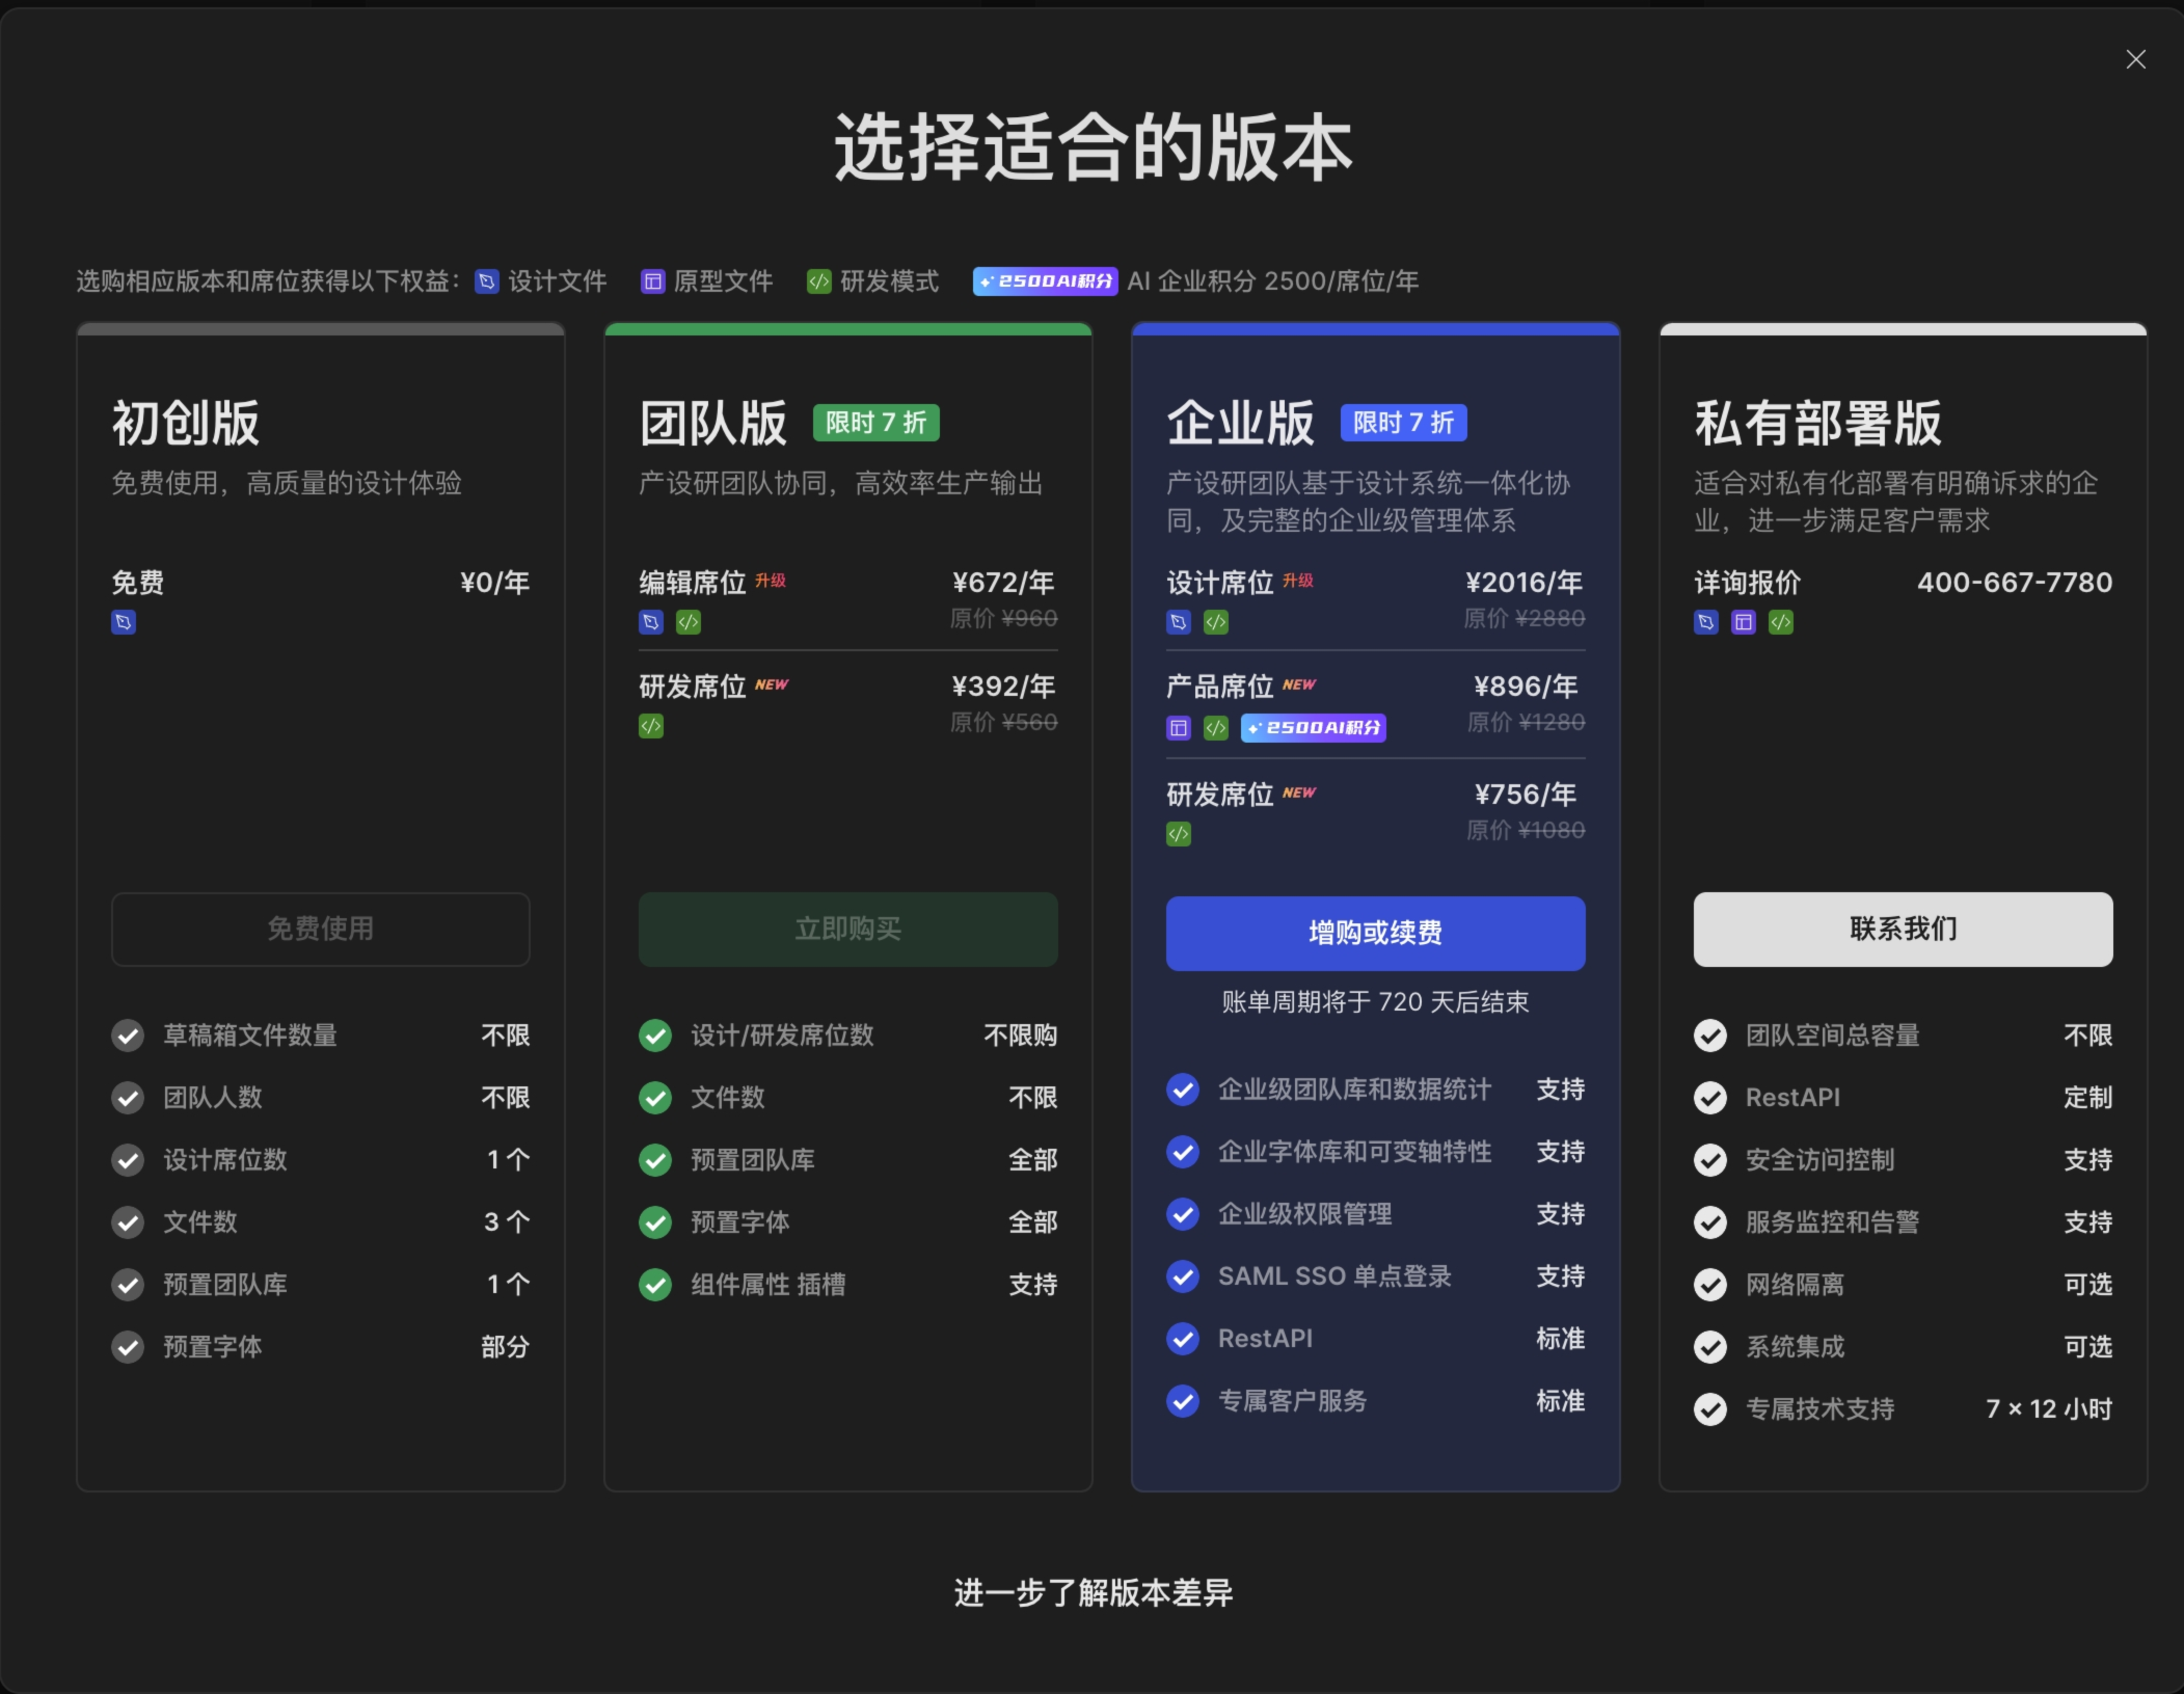Click the 免费使用 button in 初创版
The width and height of the screenshot is (2184, 1694).
tap(320, 929)
